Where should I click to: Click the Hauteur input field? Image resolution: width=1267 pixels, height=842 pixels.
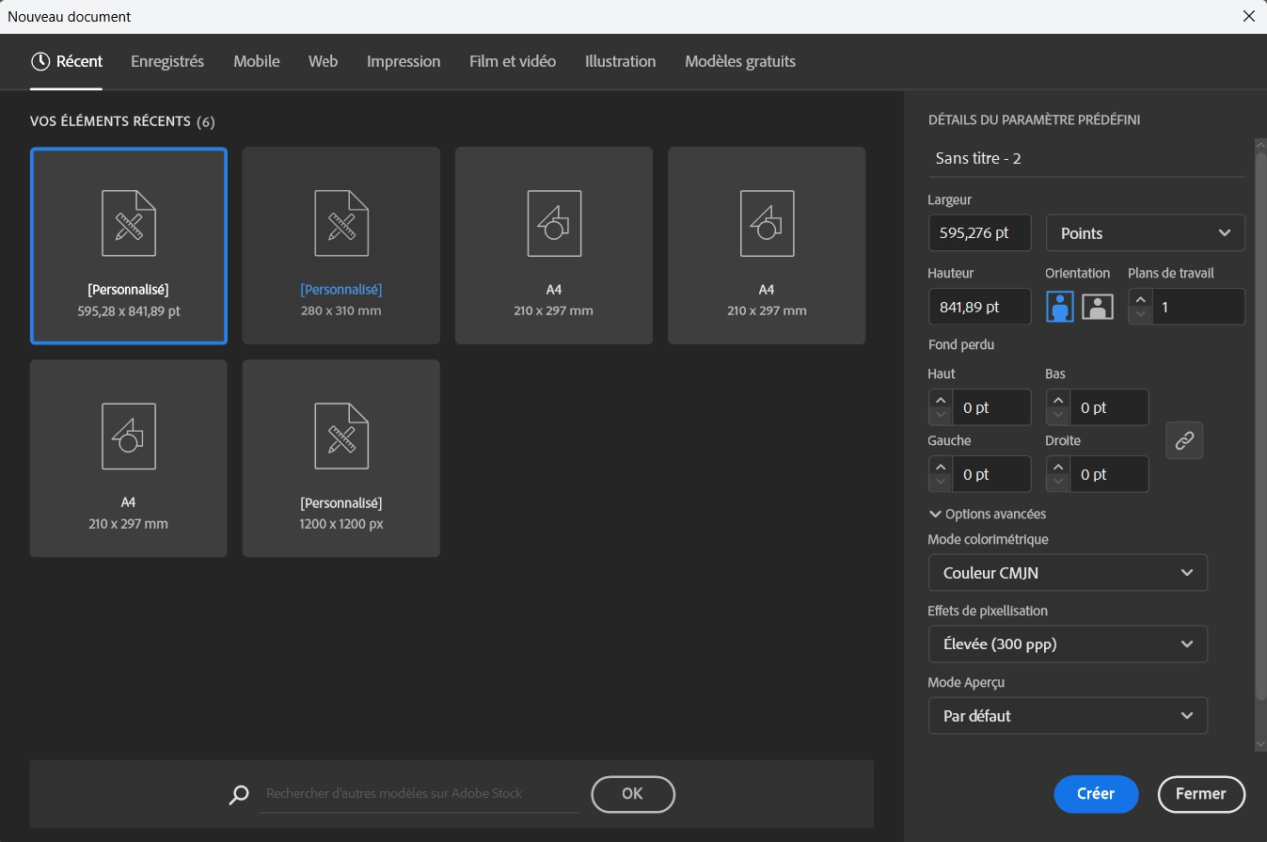[x=979, y=307]
